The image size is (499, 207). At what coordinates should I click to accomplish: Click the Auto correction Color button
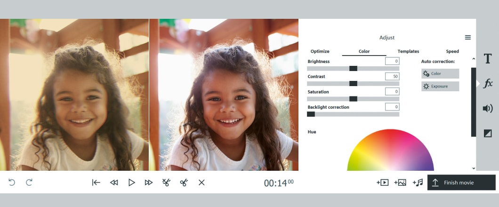[440, 73]
